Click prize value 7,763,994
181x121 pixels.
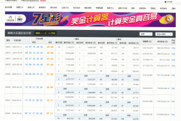70,65
